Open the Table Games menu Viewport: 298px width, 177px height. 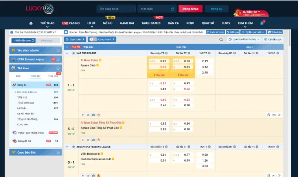point(151,23)
